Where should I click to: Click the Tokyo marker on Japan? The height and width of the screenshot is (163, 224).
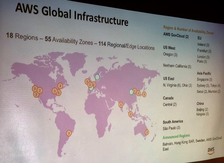pyautogui.click(x=144, y=94)
